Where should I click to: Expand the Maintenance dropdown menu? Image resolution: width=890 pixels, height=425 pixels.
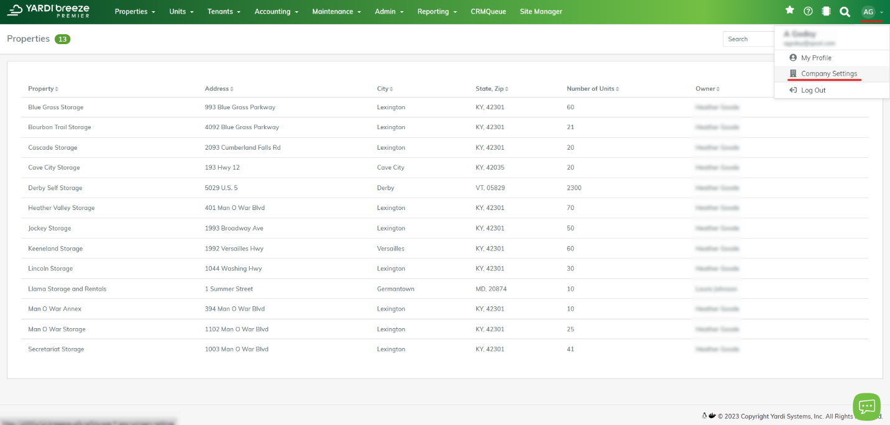coord(336,12)
